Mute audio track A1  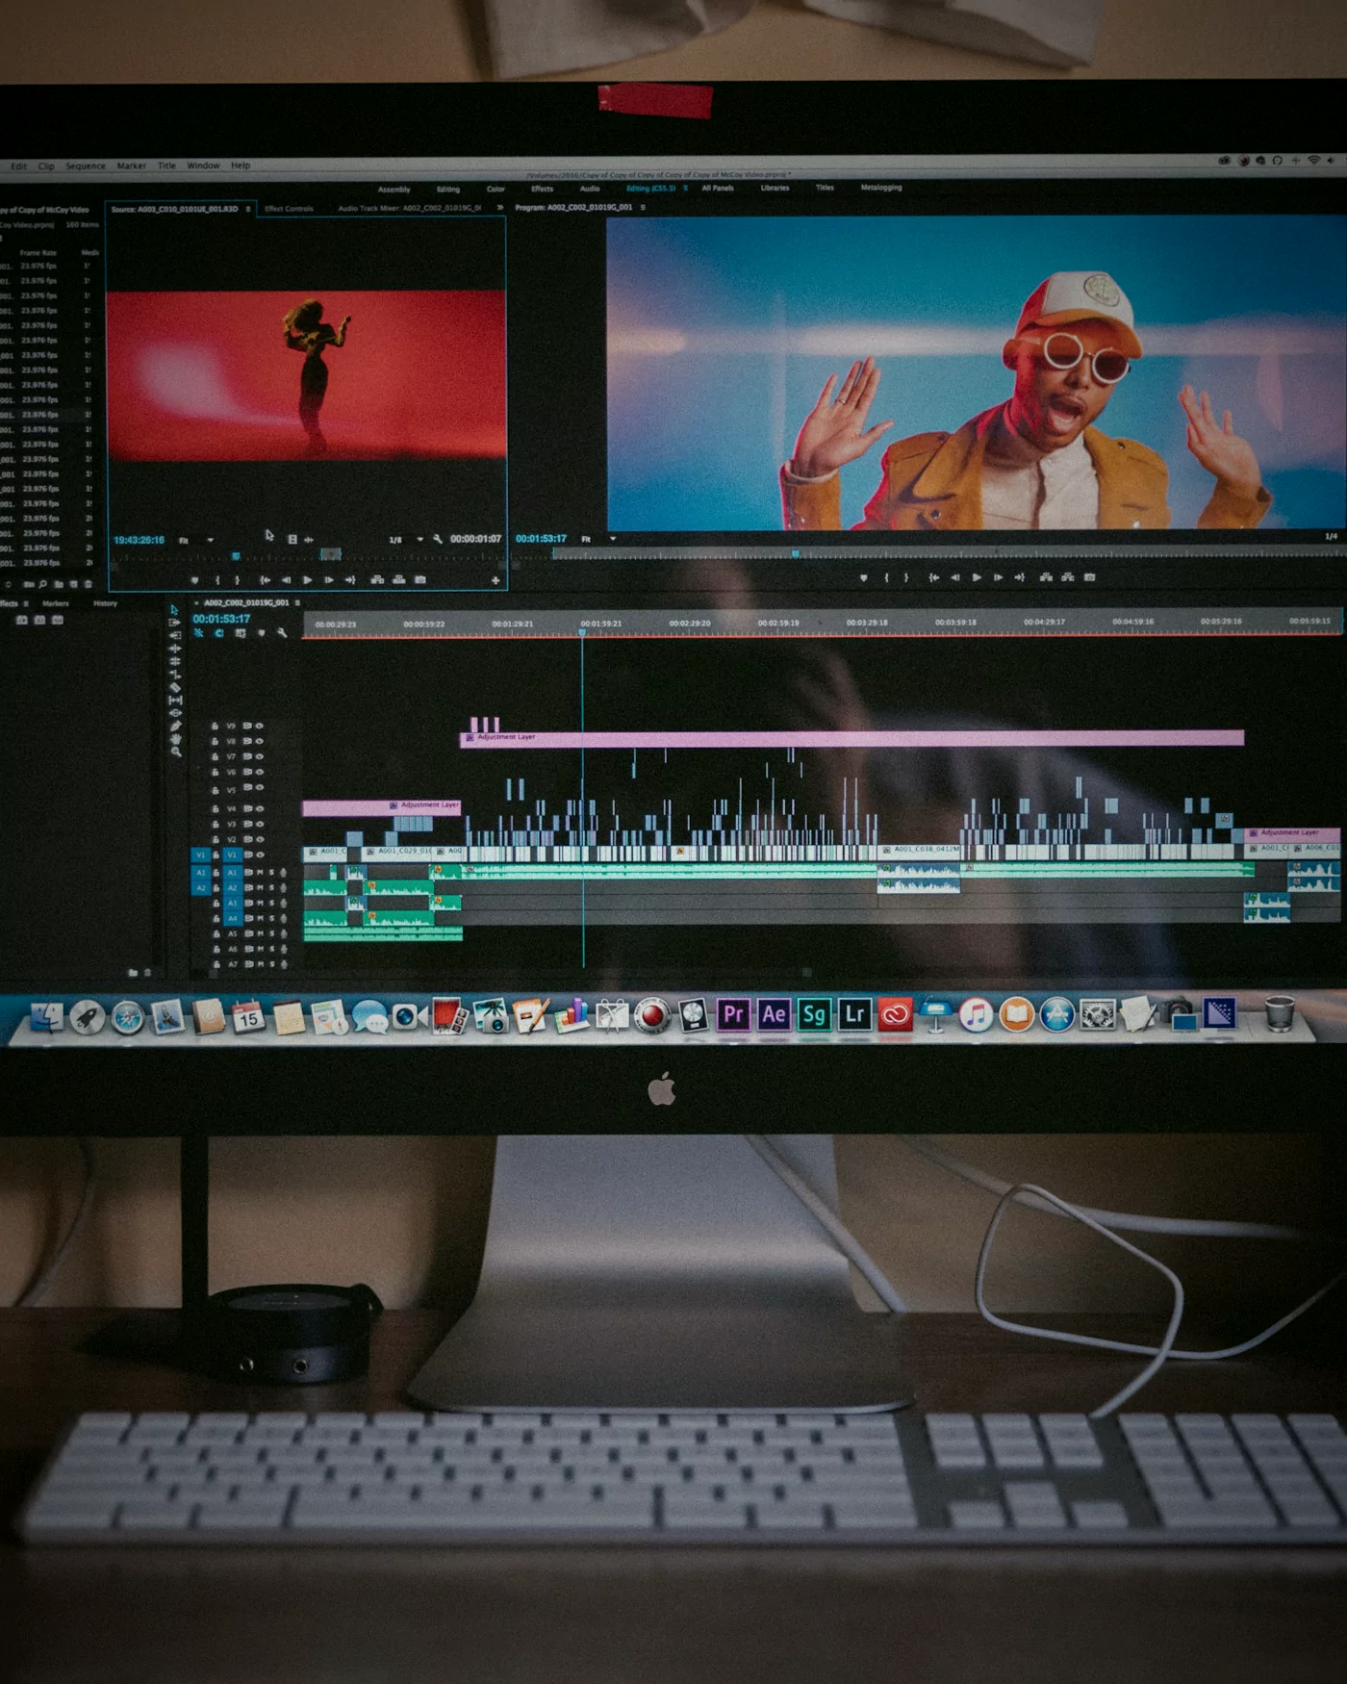tap(260, 873)
